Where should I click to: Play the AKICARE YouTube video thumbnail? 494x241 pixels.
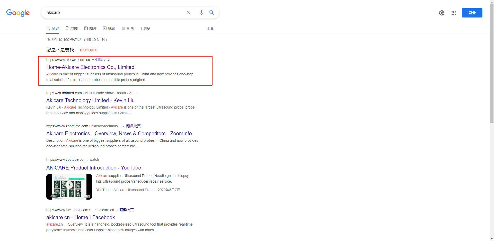pos(69,187)
